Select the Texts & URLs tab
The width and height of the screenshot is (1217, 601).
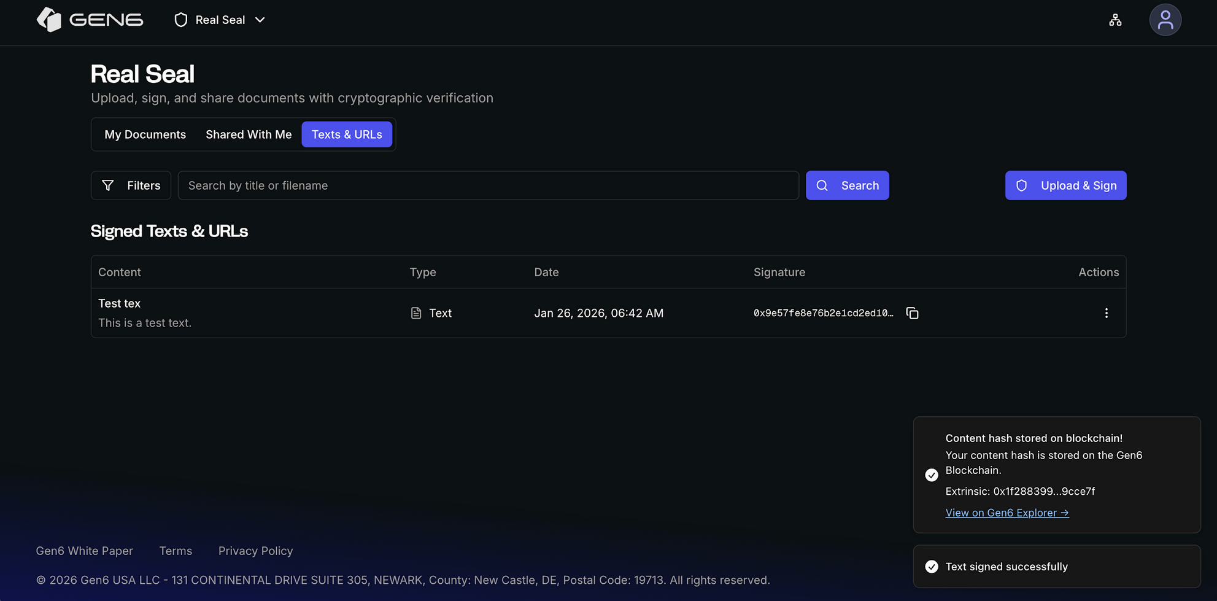(347, 134)
